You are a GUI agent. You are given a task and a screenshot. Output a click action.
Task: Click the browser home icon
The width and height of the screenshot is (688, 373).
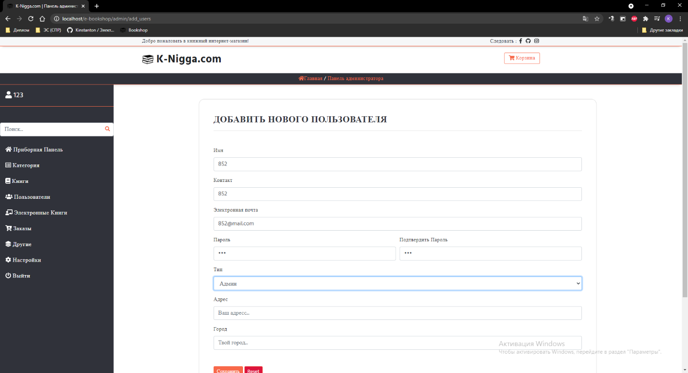pyautogui.click(x=42, y=19)
